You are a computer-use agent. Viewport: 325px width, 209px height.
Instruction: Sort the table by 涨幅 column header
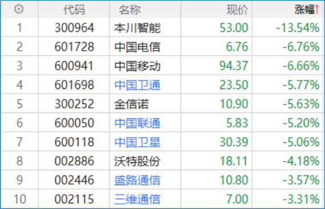[304, 10]
